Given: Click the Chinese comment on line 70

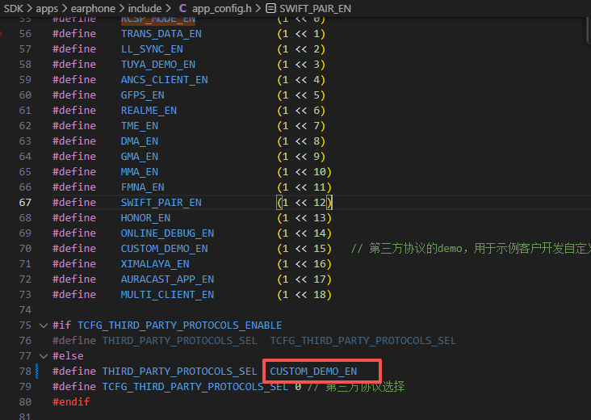Looking at the screenshot, I should 471,249.
